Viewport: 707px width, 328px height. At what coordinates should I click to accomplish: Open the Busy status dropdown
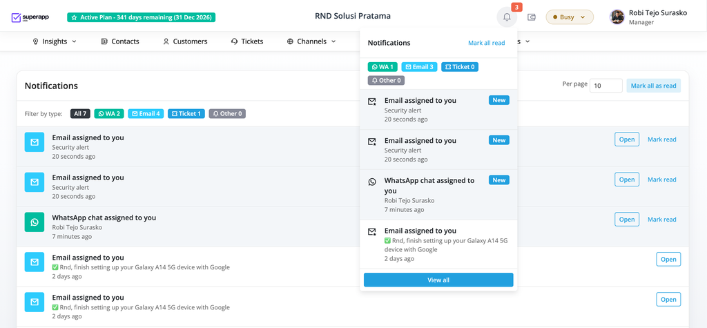click(x=569, y=17)
